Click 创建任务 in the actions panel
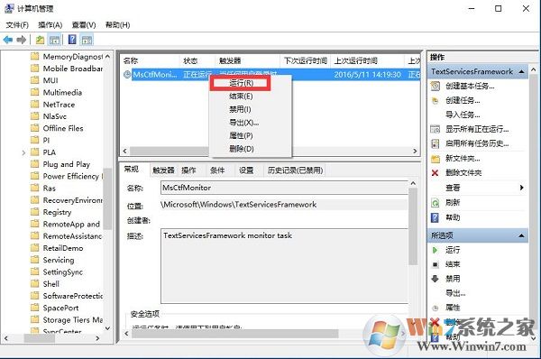Screen dimensions: 541x359 pyautogui.click(x=463, y=100)
